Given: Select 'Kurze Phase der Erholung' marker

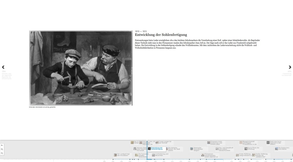Looking at the screenshot, I should click(x=253, y=149).
